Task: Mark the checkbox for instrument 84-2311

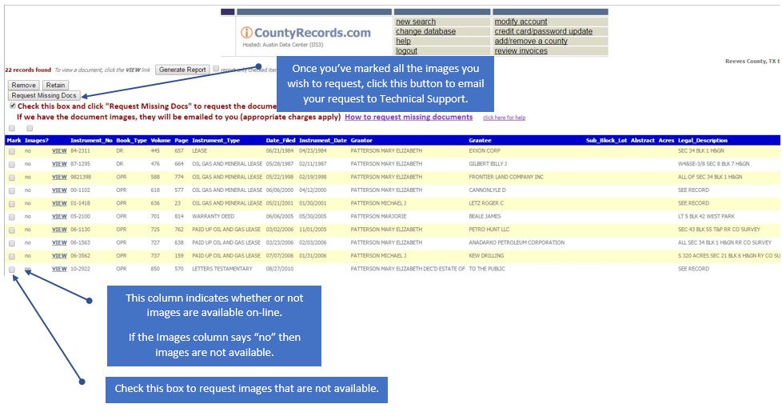Action: pos(11,150)
